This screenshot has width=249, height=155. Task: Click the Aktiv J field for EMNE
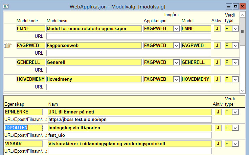tap(217, 28)
